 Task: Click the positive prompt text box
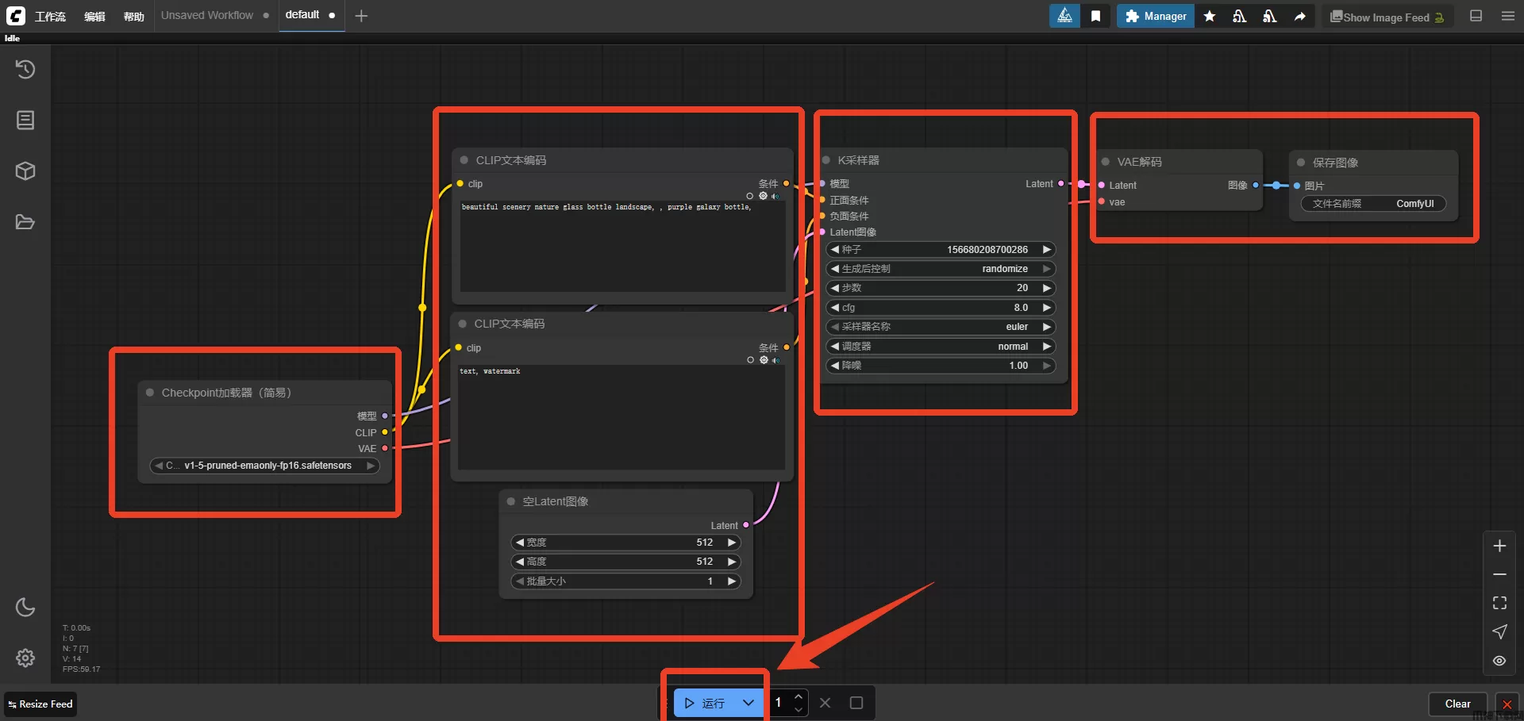[622, 246]
